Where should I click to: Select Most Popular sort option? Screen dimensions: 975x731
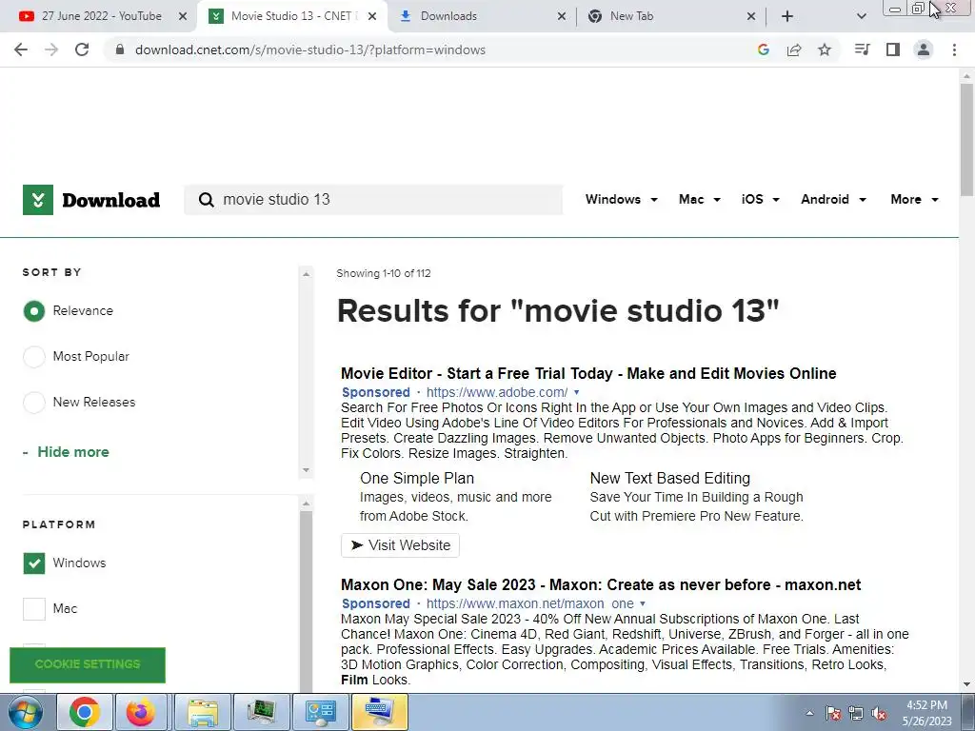click(34, 357)
